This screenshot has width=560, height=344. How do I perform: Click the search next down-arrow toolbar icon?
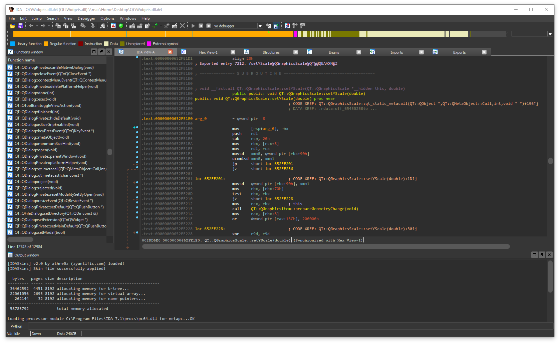pyautogui.click(x=93, y=26)
